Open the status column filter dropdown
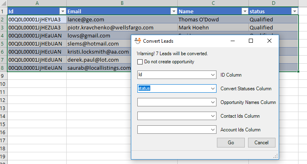This screenshot has width=307, height=164. [x=294, y=11]
